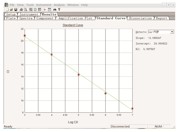Click the Log C0 axis label
This screenshot has height=132, width=180.
[x=73, y=122]
